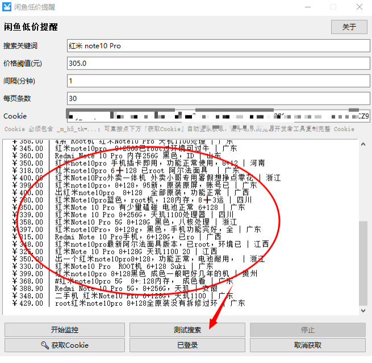Viewport: 372px width, 363px height.
Task: Click the Cookie hint text about _m_h5_tk
Action: (x=179, y=130)
